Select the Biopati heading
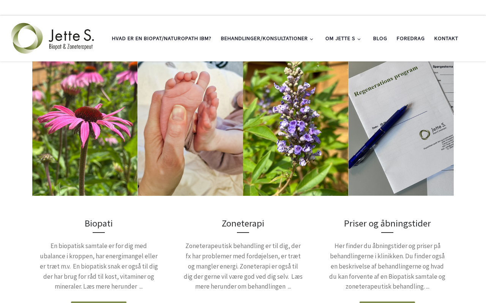Image resolution: width=486 pixels, height=303 pixels. tap(99, 223)
